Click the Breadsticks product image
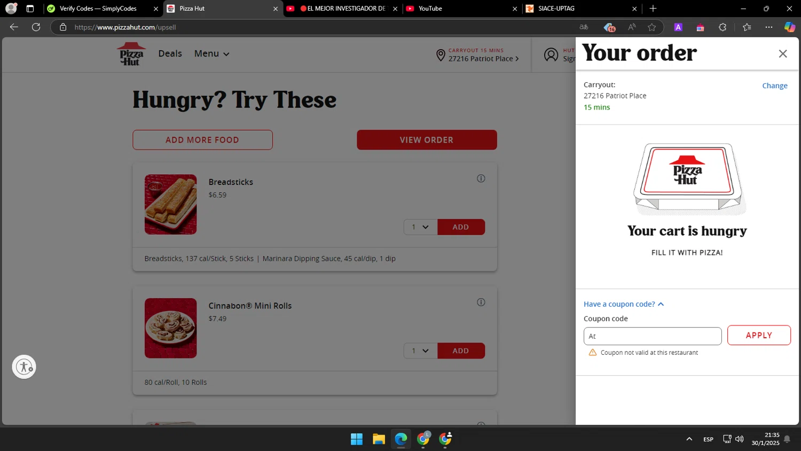The height and width of the screenshot is (451, 801). tap(170, 204)
